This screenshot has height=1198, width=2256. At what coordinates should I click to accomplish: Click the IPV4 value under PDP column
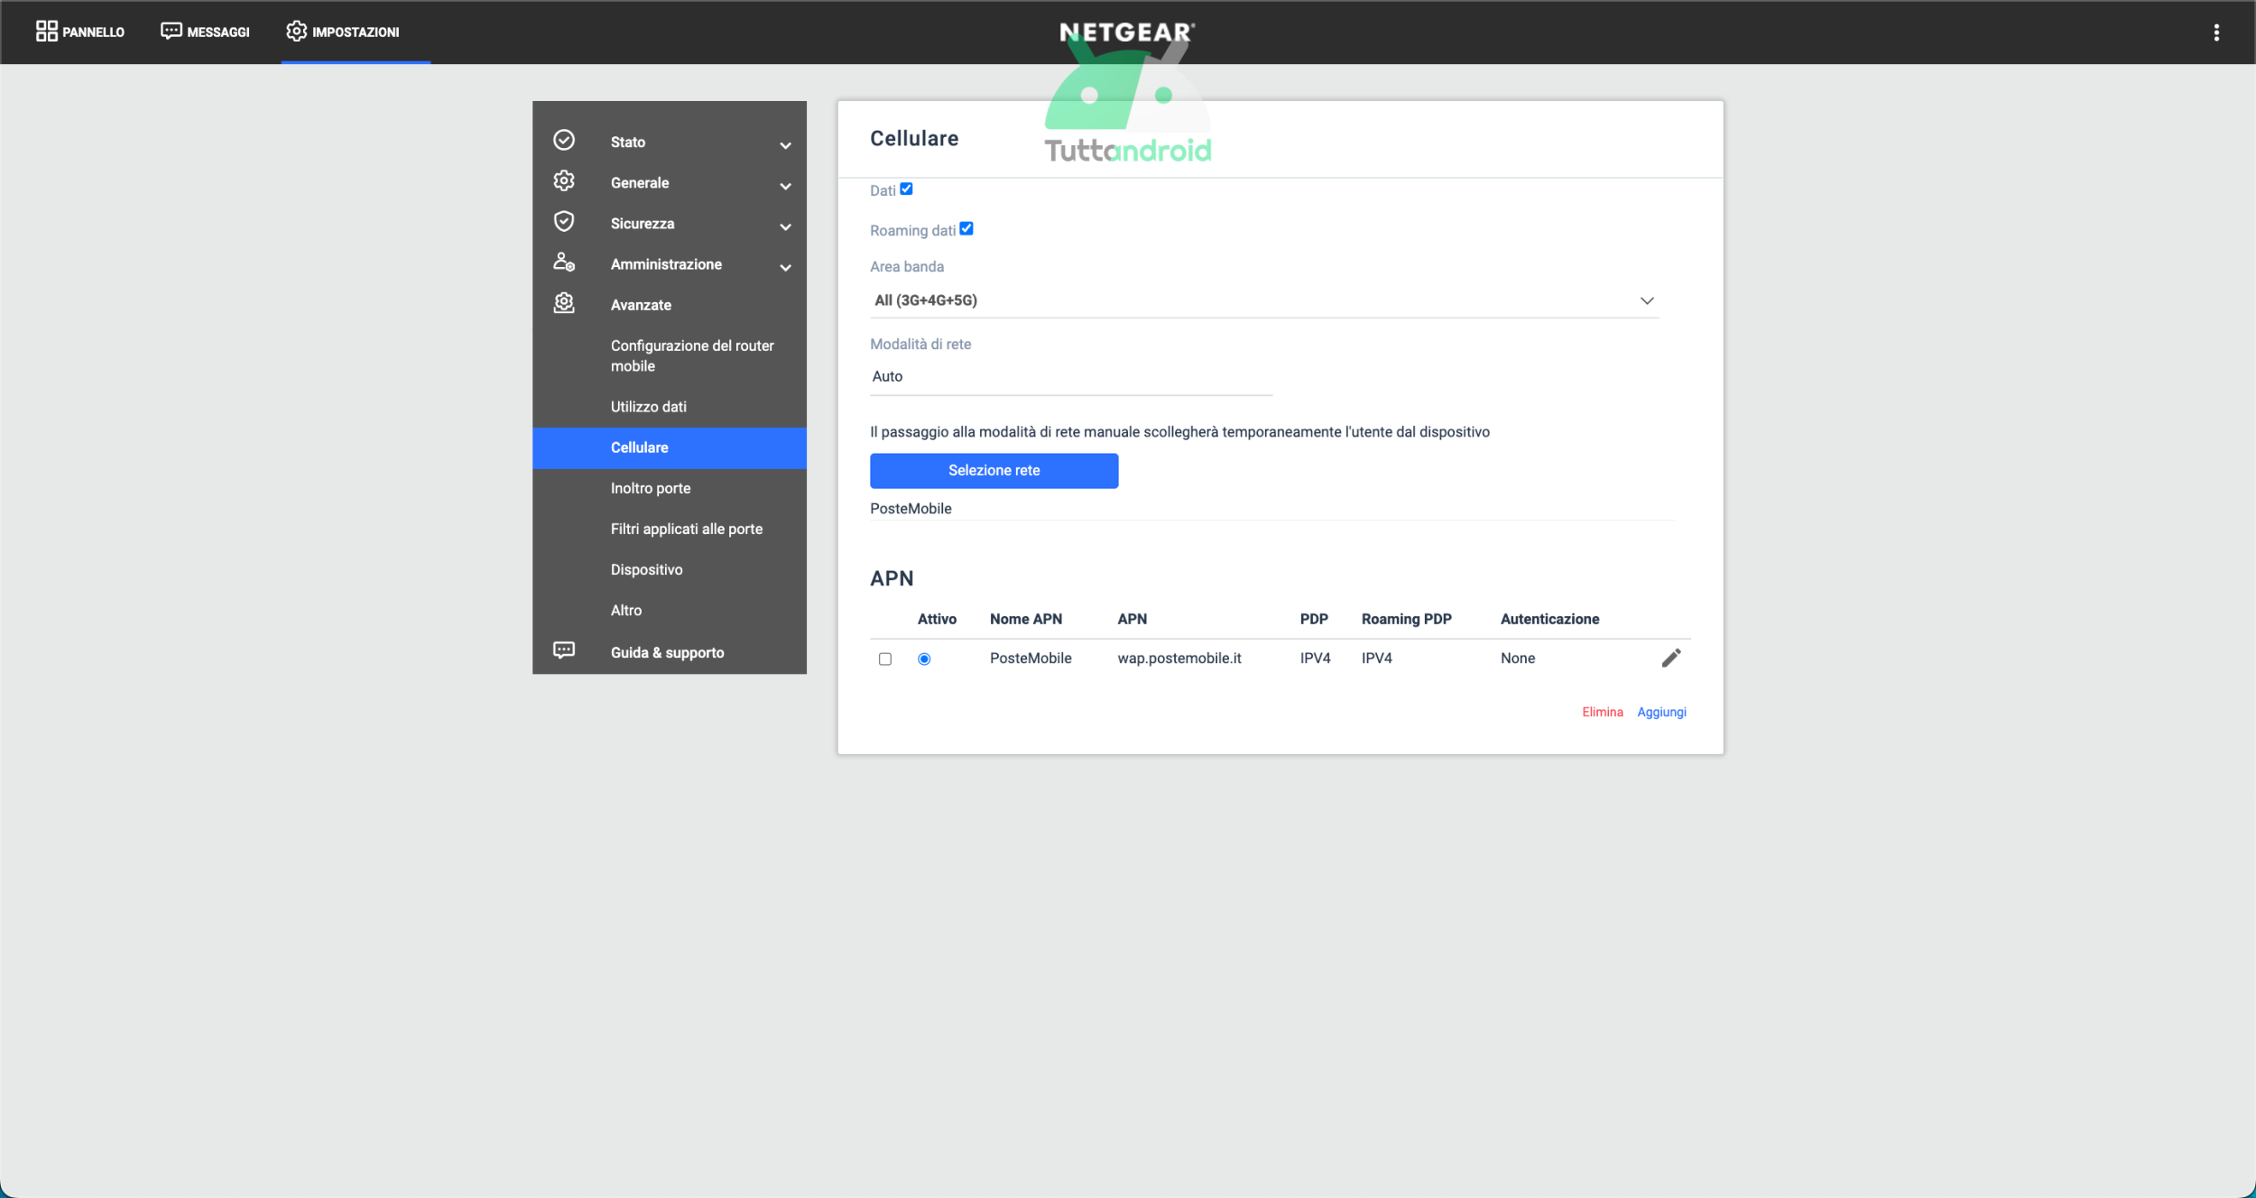(x=1315, y=659)
